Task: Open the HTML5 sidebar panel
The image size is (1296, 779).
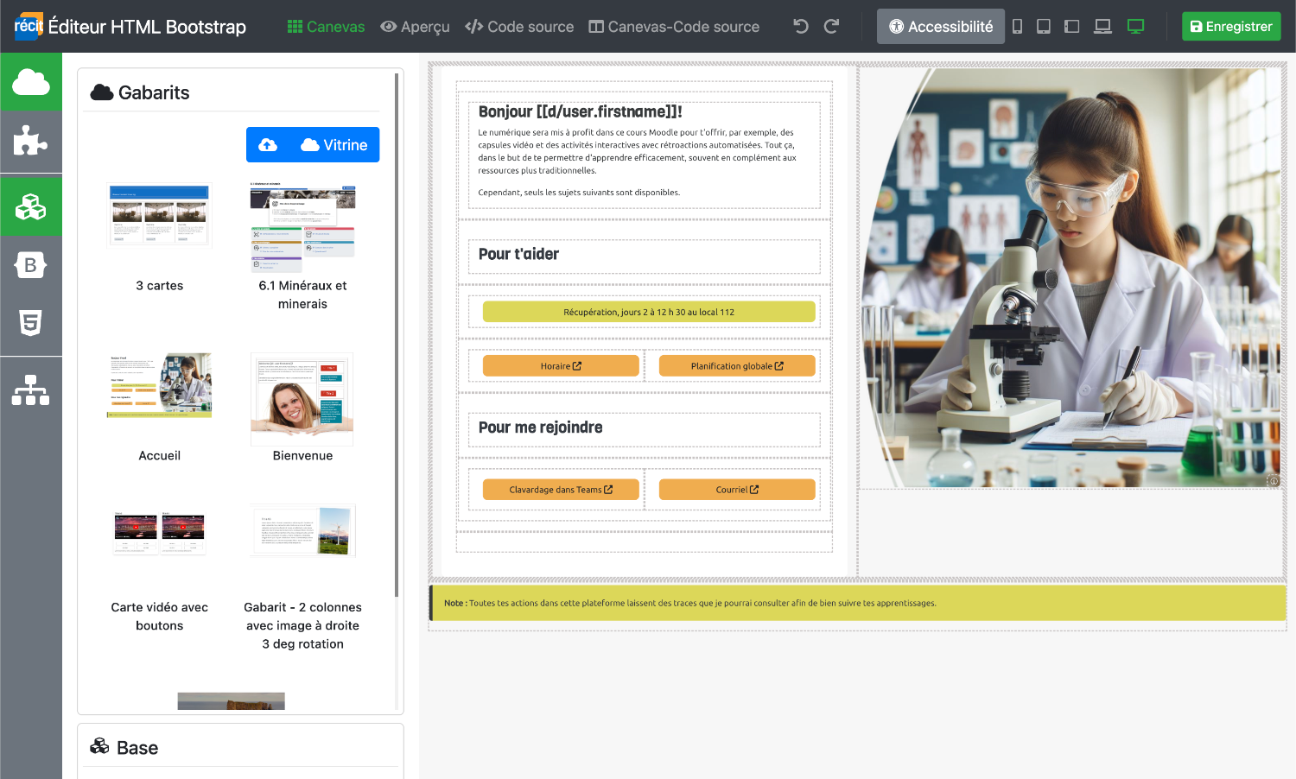Action: 31,323
